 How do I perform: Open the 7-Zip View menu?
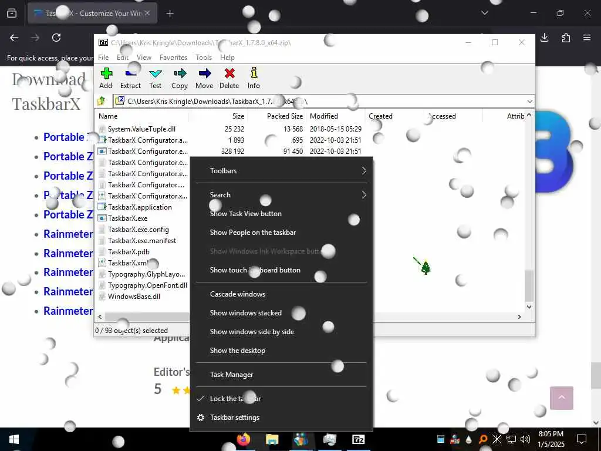click(x=144, y=57)
